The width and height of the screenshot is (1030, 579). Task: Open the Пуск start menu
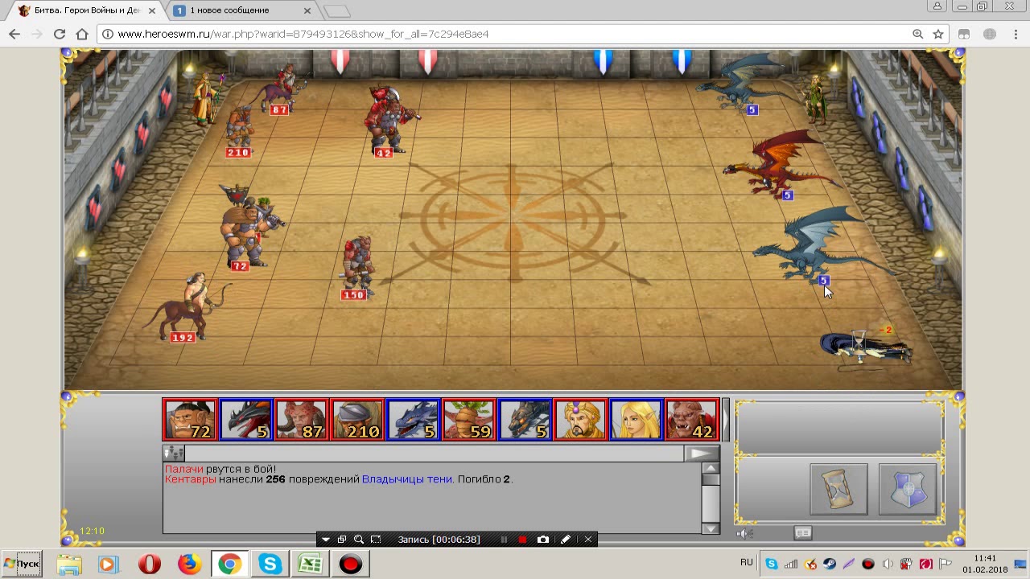pos(21,564)
